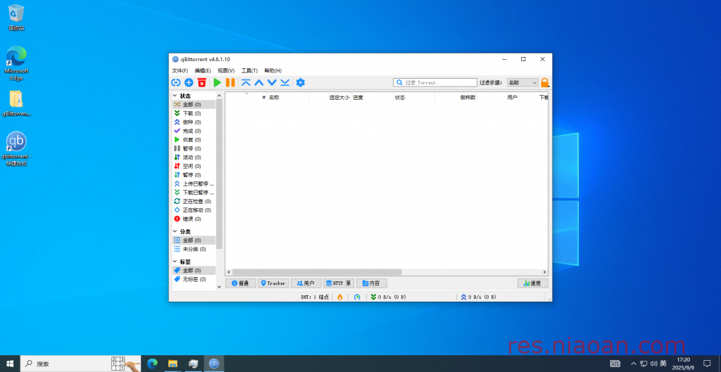Sort by the 做种数 column header
Screen dimensions: 721x372
[456, 97]
